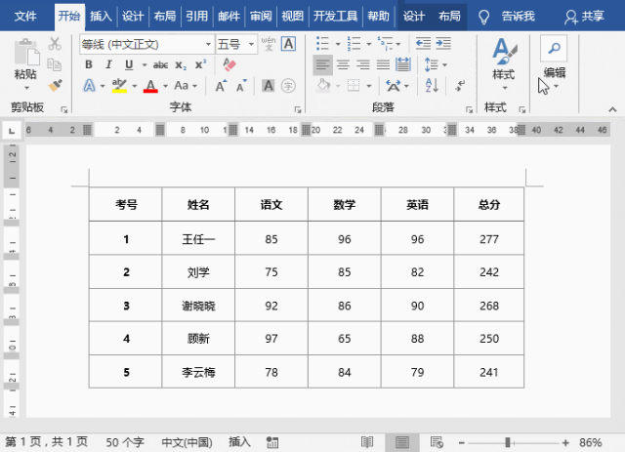Switch to Read Mode view
The width and height of the screenshot is (625, 452).
[367, 441]
